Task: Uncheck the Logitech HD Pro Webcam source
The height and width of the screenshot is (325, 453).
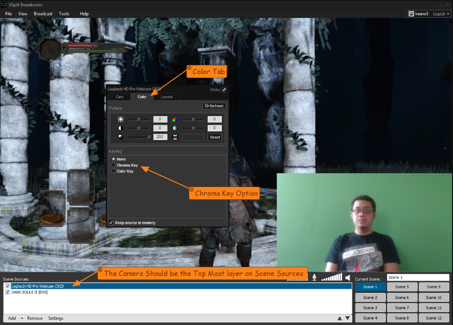Action: point(8,286)
